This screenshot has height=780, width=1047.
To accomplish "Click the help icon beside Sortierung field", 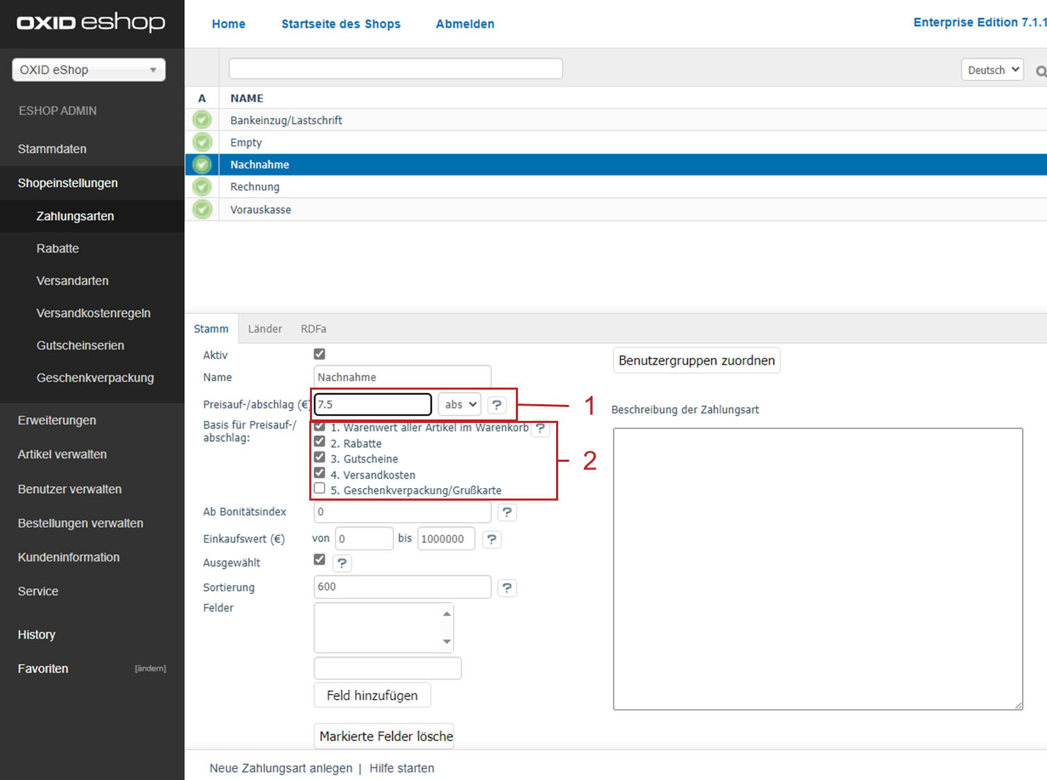I will coord(507,588).
